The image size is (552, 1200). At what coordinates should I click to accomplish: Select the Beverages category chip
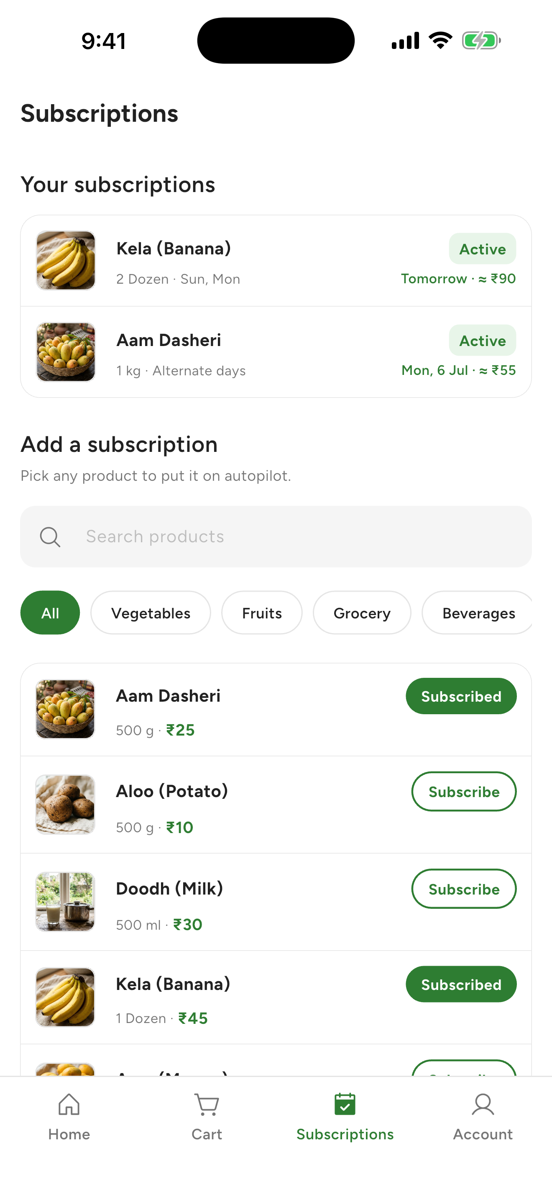[478, 613]
